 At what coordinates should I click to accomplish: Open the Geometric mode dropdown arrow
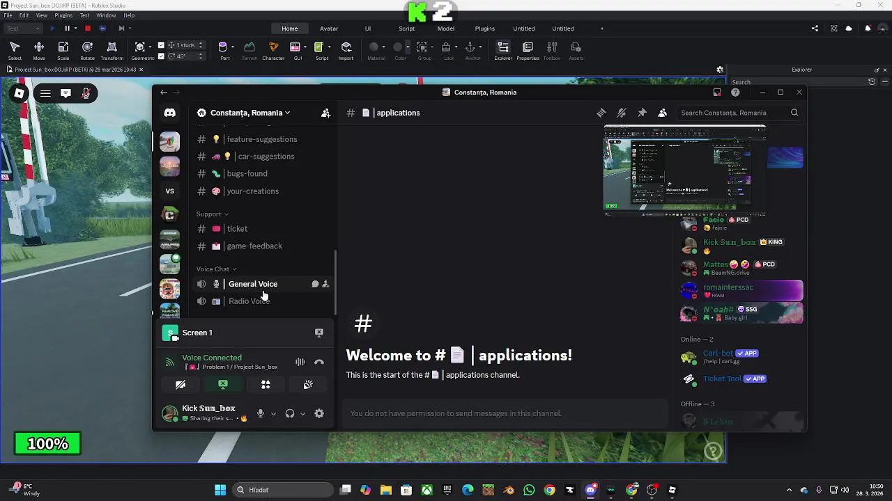coord(151,47)
